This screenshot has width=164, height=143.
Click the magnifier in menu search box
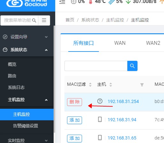pos(34,20)
